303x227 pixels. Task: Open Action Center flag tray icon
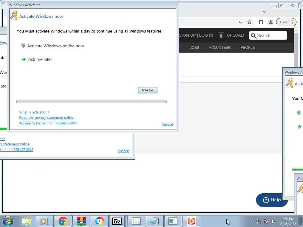[266, 221]
